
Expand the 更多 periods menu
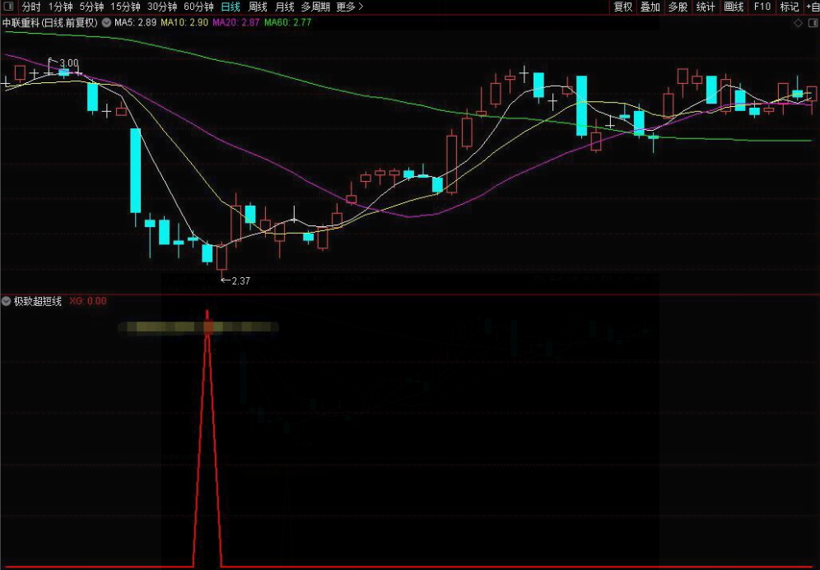click(x=349, y=7)
